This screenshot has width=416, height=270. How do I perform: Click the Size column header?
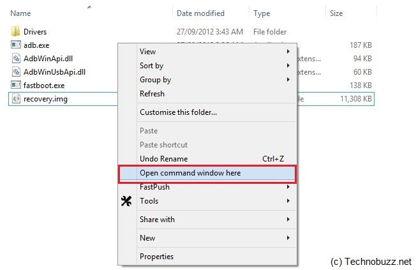point(336,13)
